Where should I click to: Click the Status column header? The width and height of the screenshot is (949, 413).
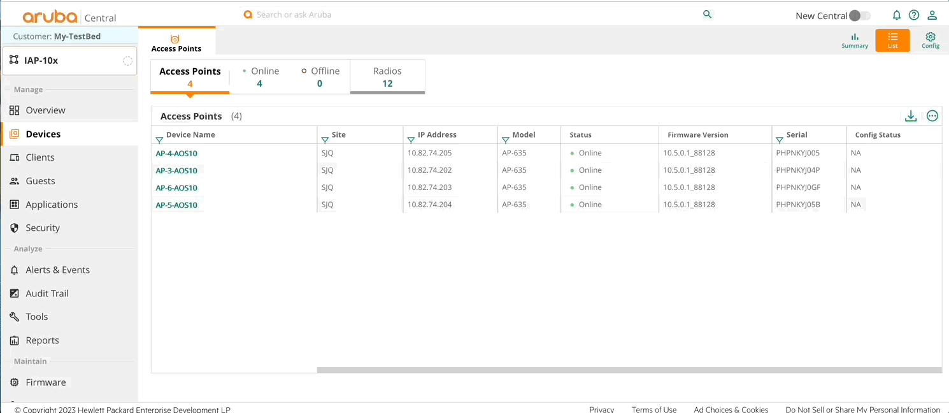tap(580, 135)
